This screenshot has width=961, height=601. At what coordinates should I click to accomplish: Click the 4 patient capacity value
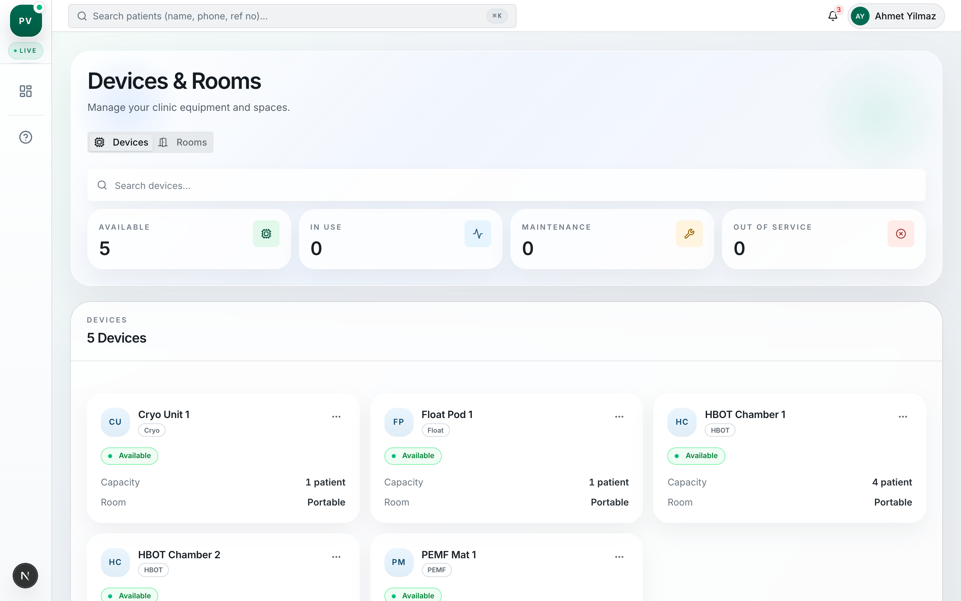892,482
